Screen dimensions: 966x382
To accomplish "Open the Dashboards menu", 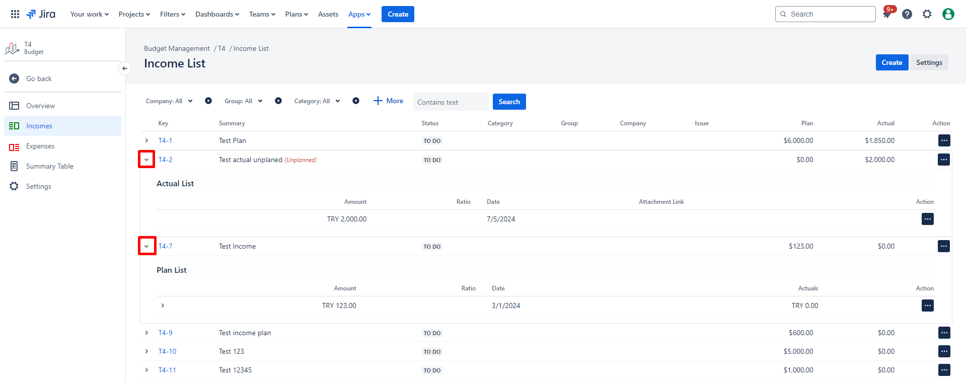I will [217, 14].
